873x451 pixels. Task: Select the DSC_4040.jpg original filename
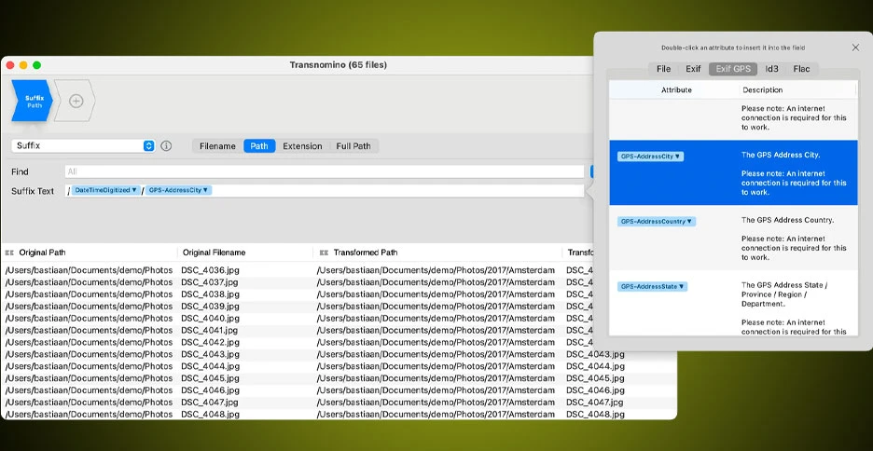click(210, 318)
